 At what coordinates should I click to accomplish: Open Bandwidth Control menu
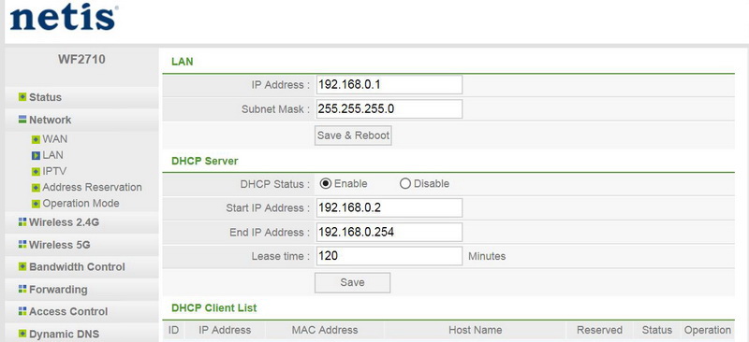77,267
